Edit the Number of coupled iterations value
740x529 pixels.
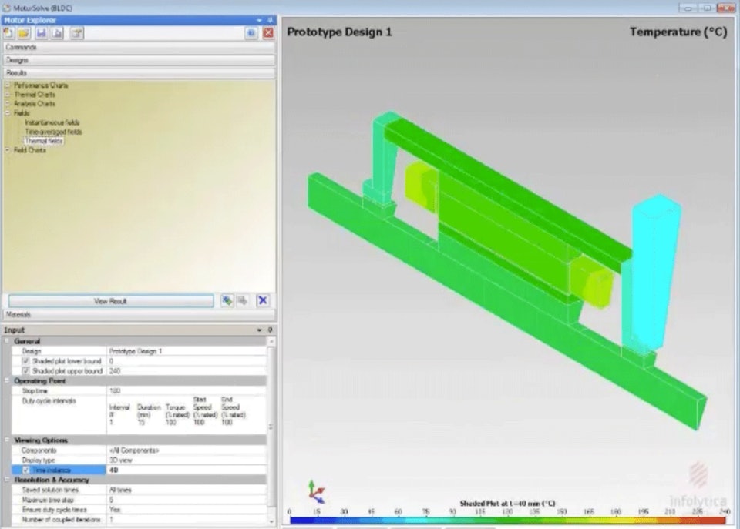187,520
